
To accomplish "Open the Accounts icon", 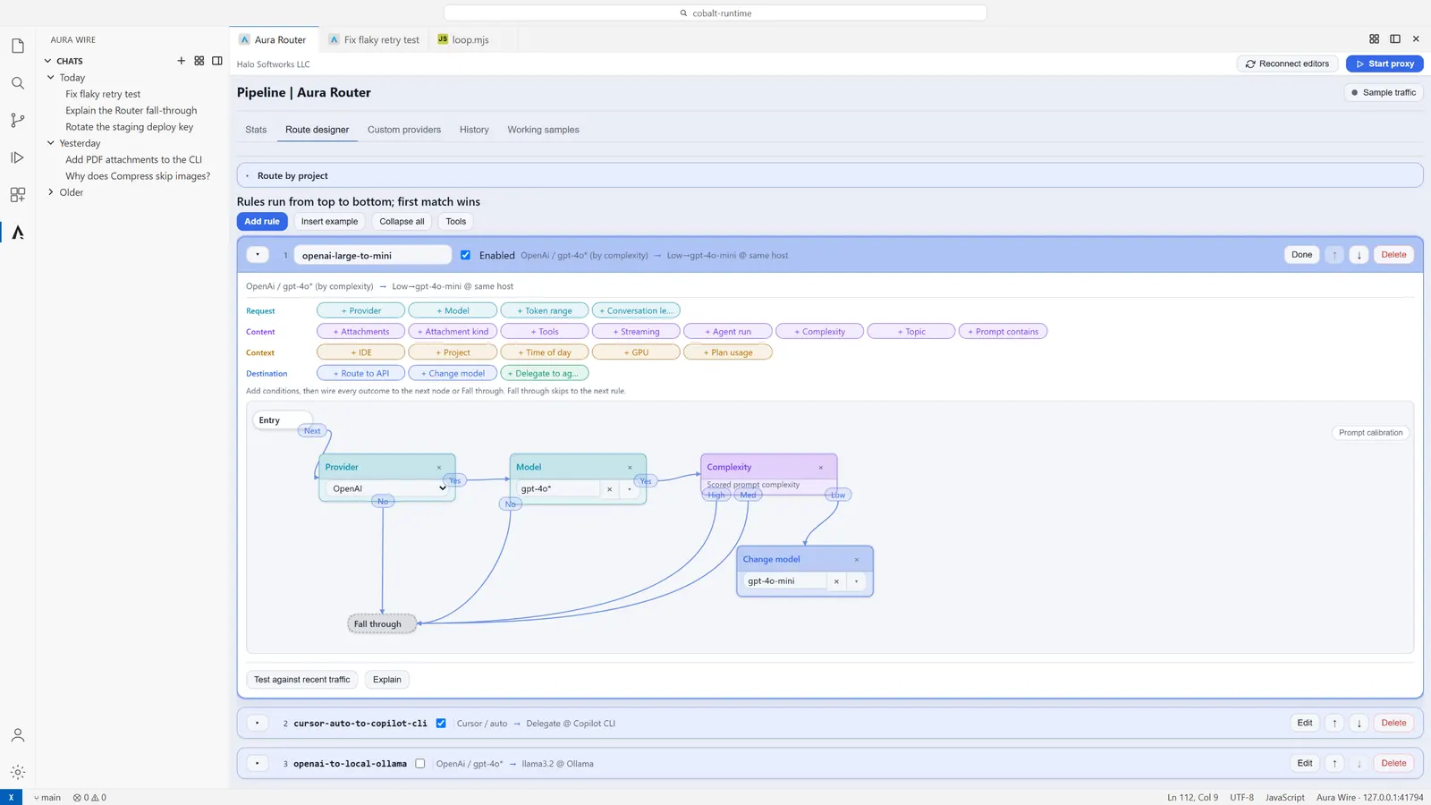I will [17, 735].
